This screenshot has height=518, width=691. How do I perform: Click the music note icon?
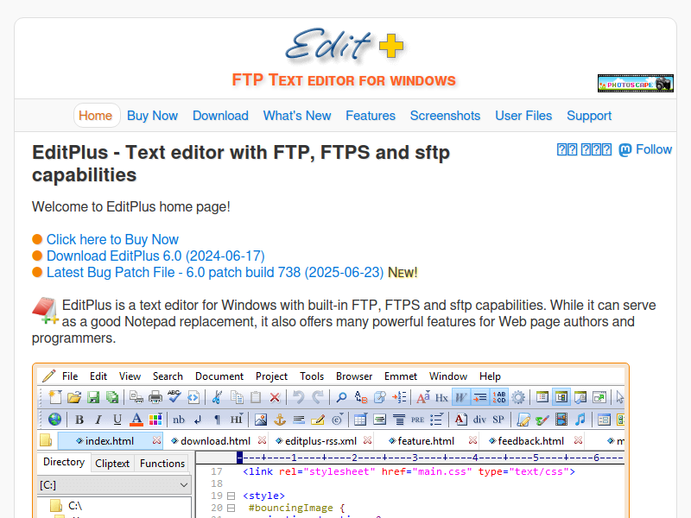pyautogui.click(x=580, y=420)
